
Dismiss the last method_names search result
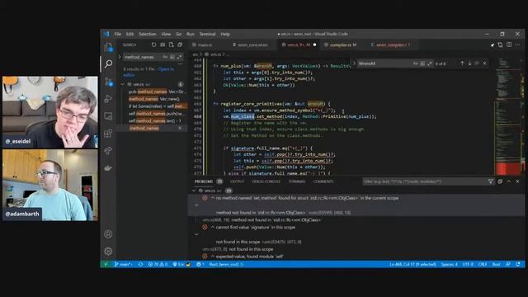coord(180,128)
